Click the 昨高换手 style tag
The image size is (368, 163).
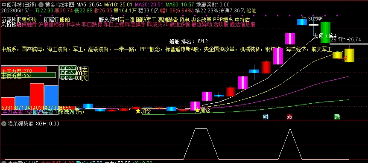[x=135, y=25]
